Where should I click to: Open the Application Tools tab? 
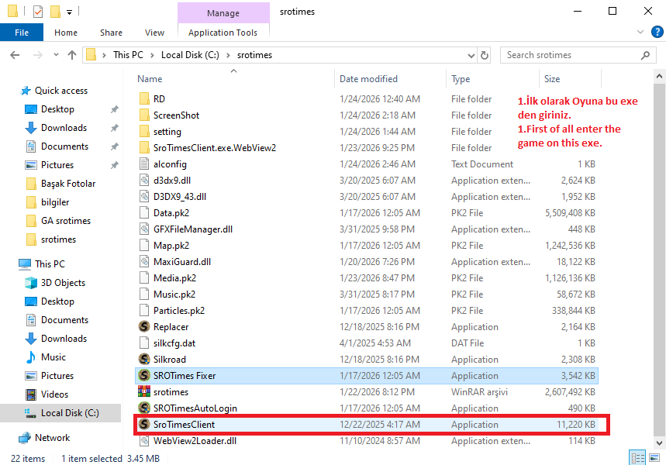(223, 33)
